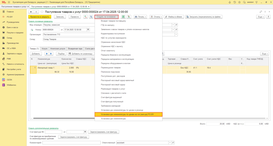Click the Подбор button
Image resolution: width=273 pixels, height=146 pixels.
(x=61, y=54)
